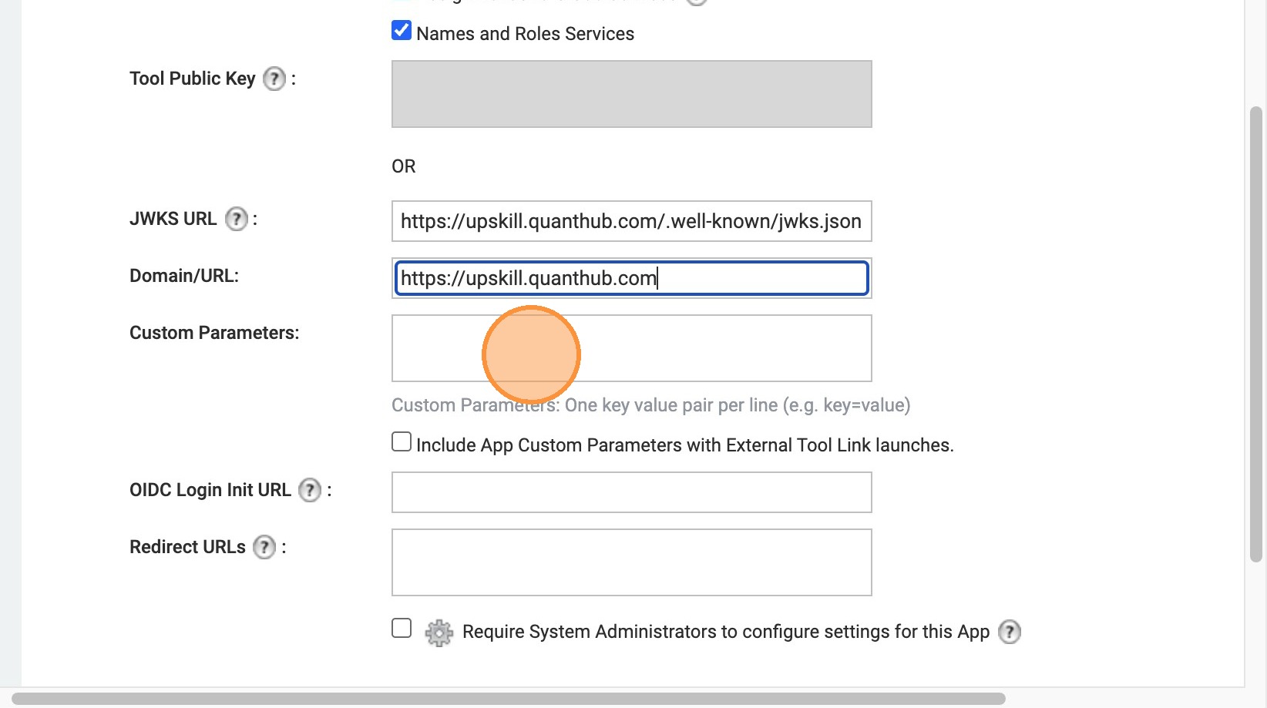
Task: Click the JWKS URL label text
Action: pyautogui.click(x=173, y=219)
